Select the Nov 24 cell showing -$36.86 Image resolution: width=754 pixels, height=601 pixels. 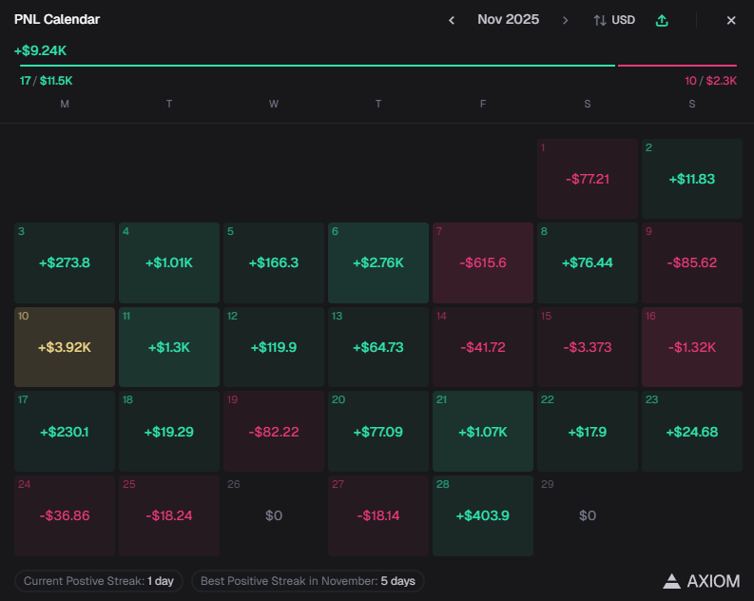click(x=65, y=515)
